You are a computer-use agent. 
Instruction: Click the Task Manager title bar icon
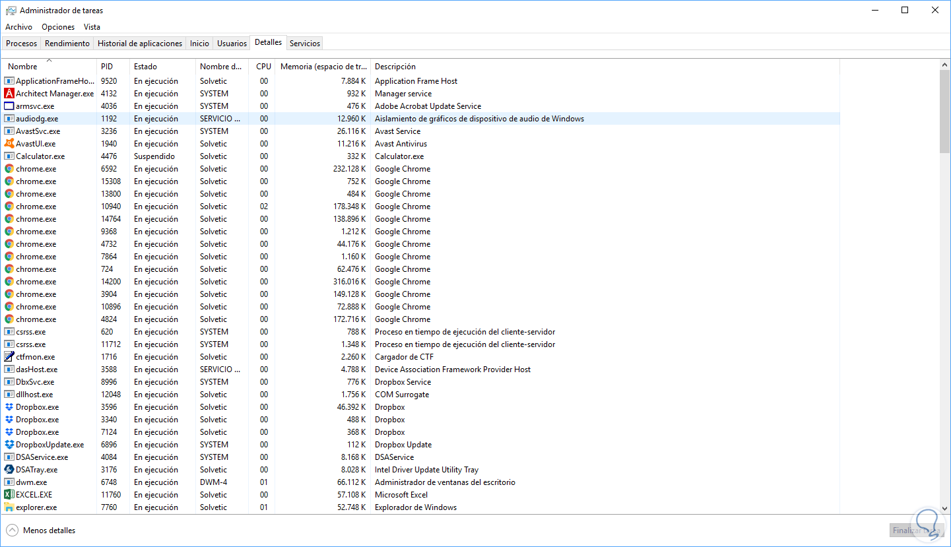11,11
